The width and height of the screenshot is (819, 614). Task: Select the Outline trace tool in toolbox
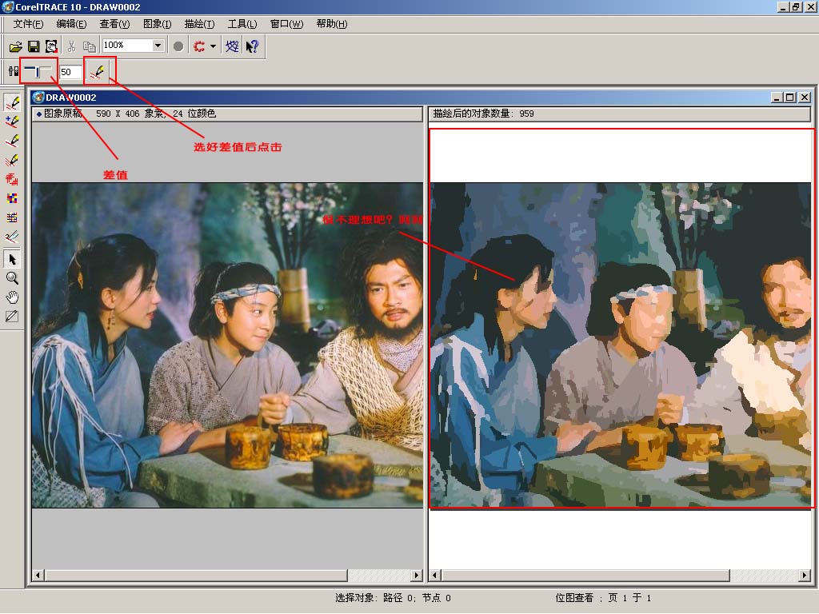coord(12,102)
